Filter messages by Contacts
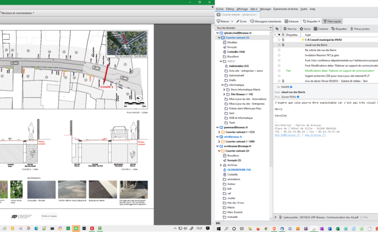This screenshot has height=232, width=378. click(x=321, y=29)
